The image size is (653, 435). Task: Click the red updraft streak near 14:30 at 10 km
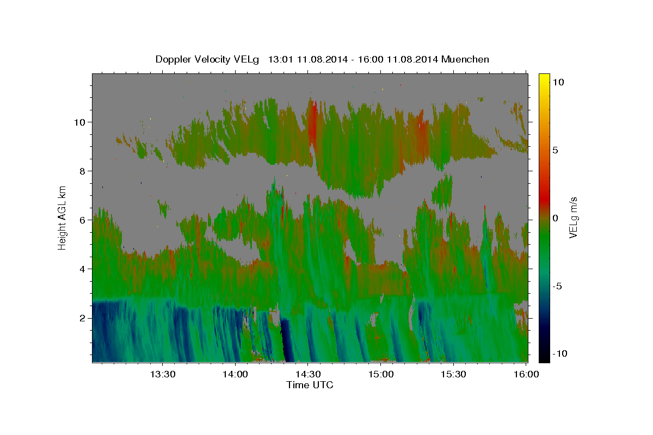point(312,122)
